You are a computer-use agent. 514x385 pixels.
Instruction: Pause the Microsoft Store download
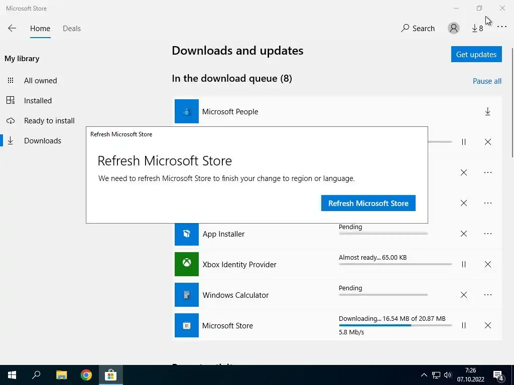463,325
